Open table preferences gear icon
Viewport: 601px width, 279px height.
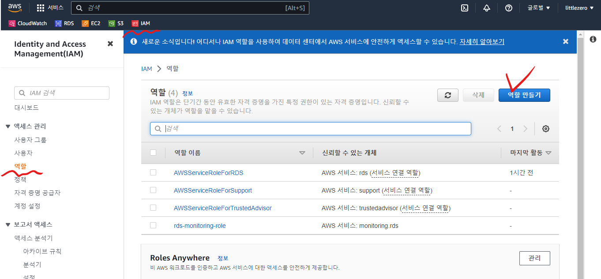546,129
